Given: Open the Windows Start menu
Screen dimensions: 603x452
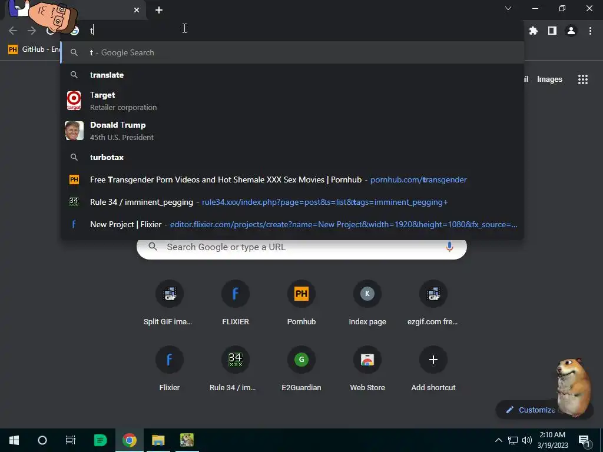Looking at the screenshot, I should point(14,440).
